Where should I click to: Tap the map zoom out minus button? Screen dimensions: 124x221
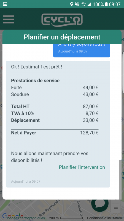tap(116, 208)
